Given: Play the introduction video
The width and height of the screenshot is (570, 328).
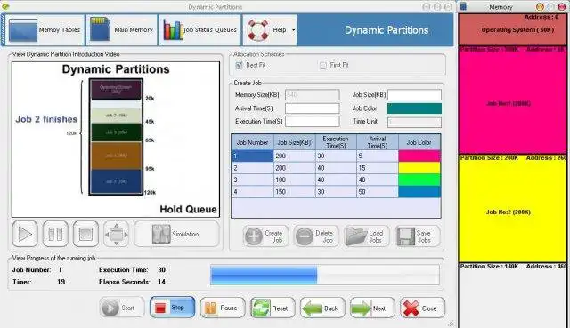Looking at the screenshot, I should [x=25, y=234].
